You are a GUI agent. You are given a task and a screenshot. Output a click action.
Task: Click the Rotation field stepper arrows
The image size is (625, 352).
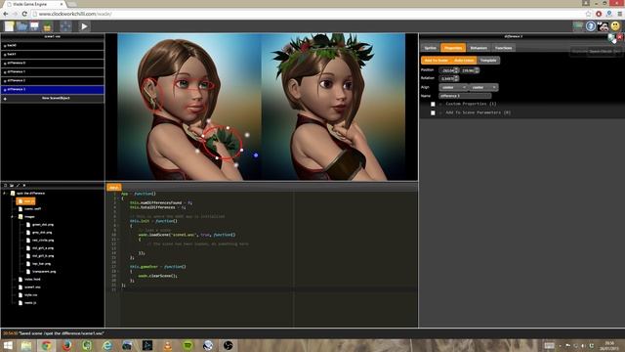click(x=456, y=78)
